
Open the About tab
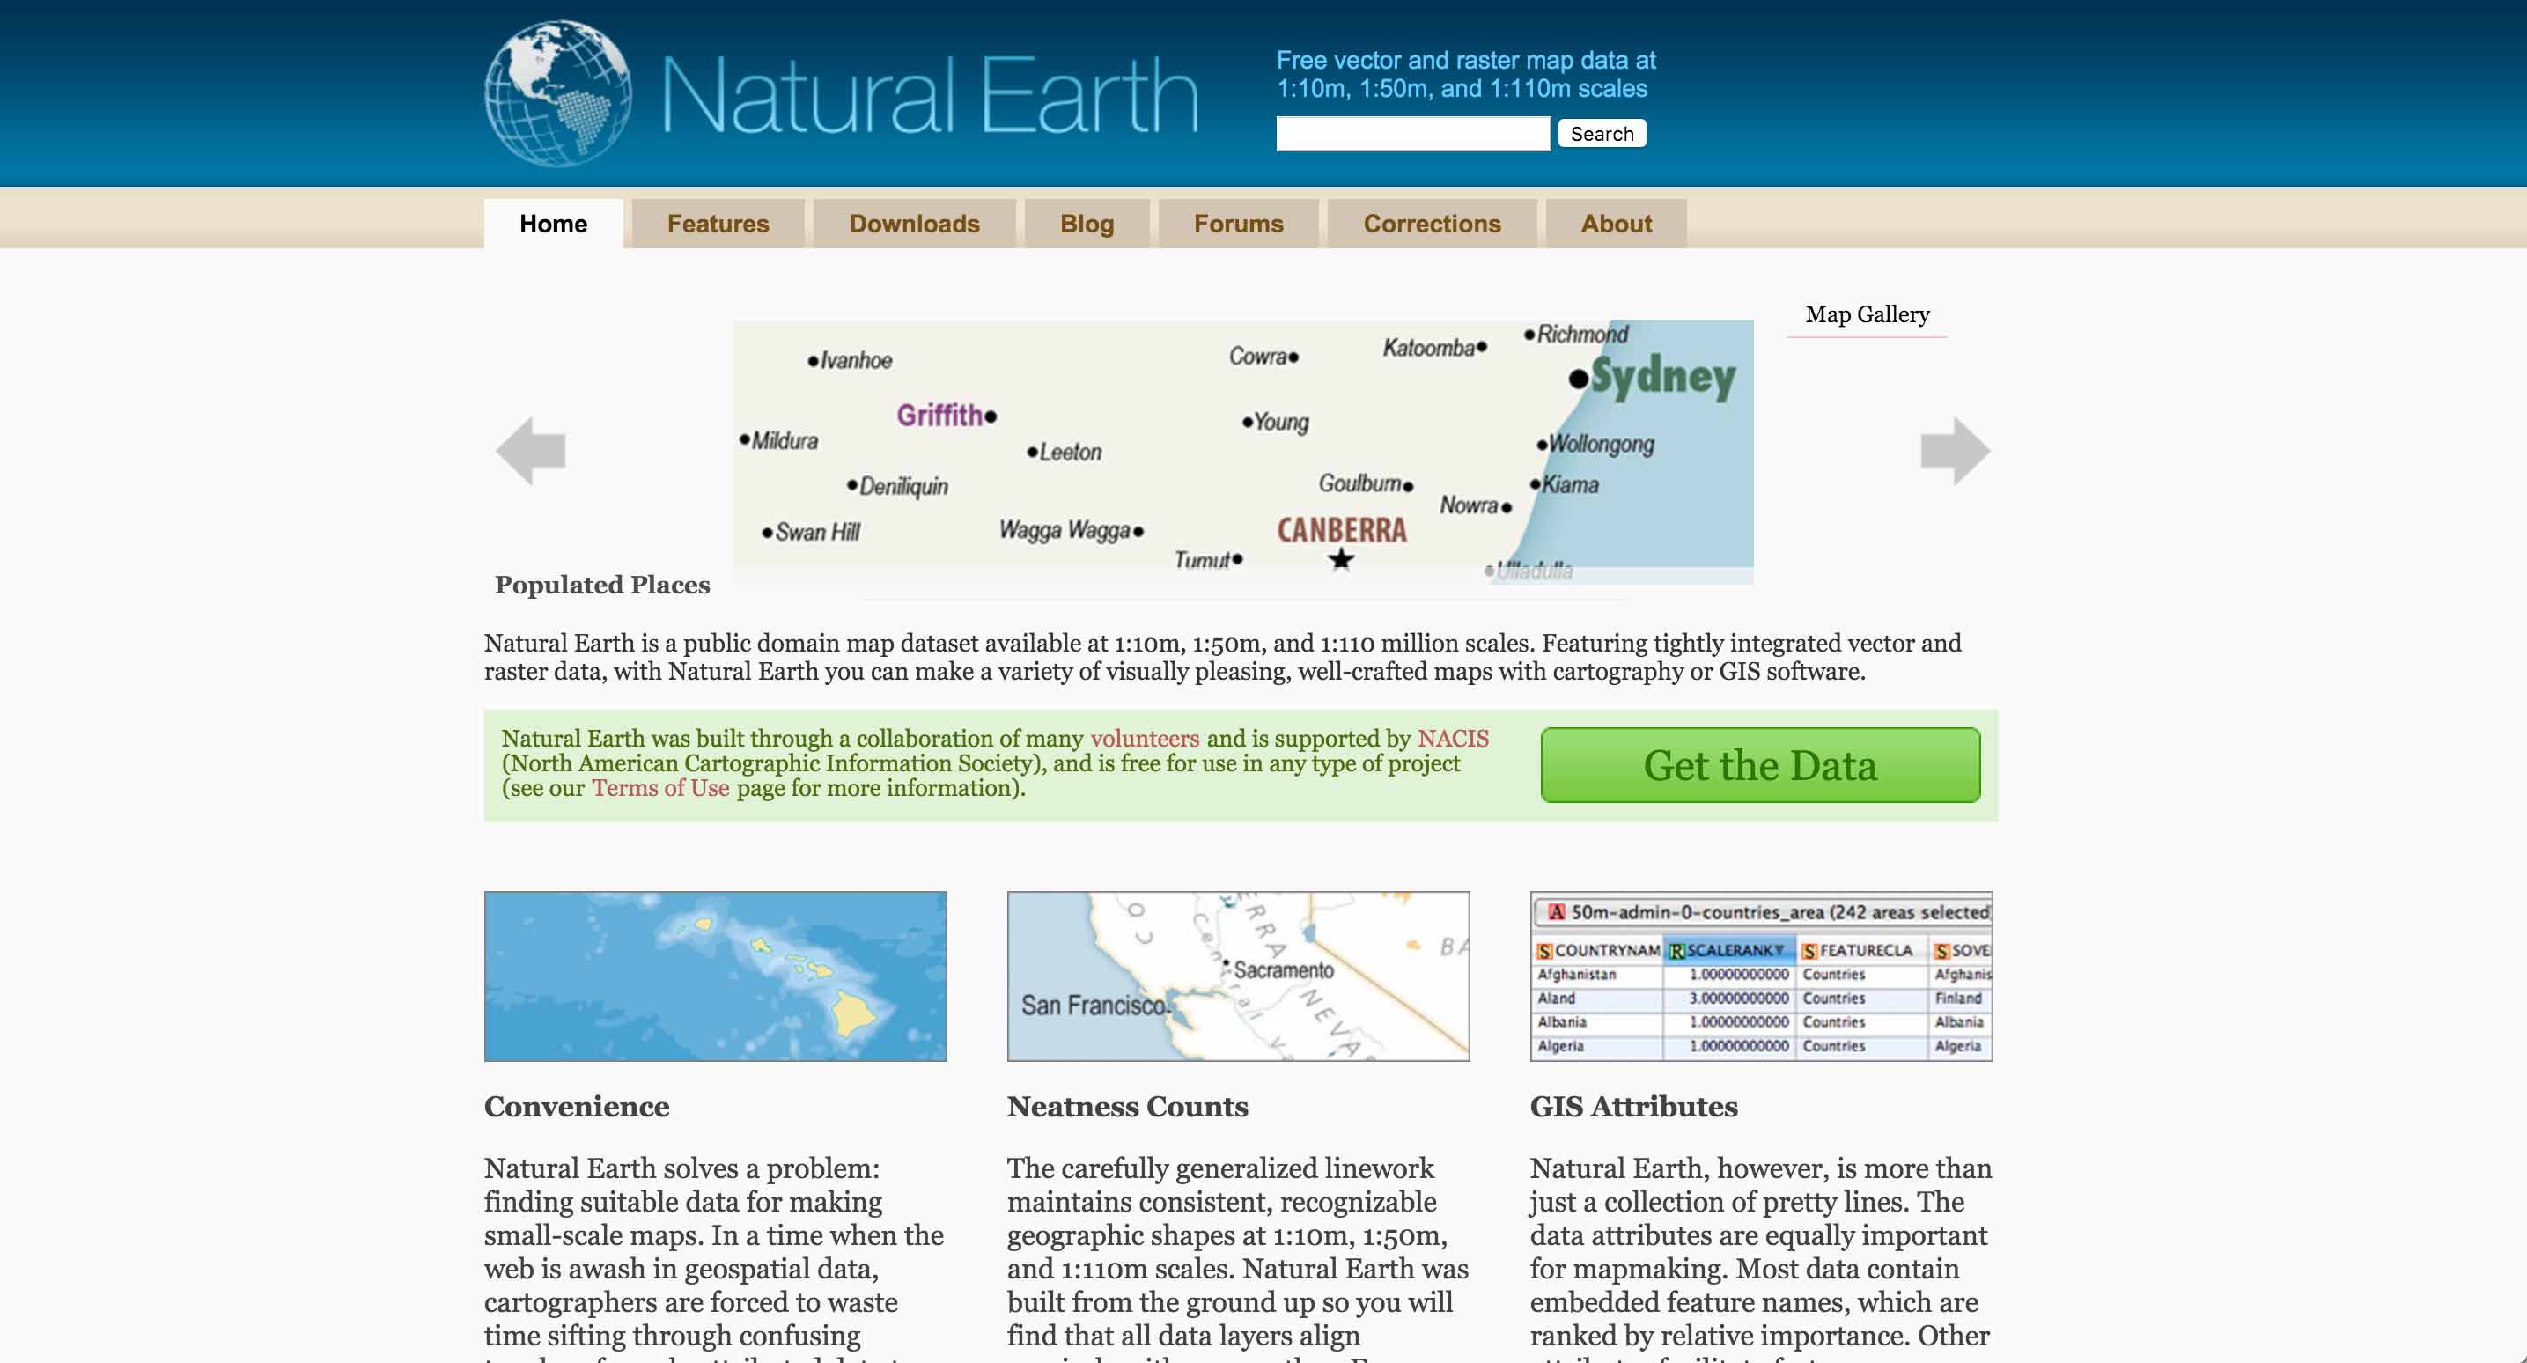1616,224
